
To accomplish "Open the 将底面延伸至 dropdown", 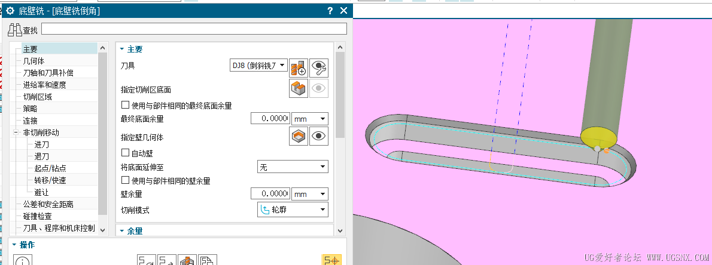I will 293,167.
